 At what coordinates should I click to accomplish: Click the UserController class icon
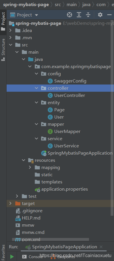50,95
